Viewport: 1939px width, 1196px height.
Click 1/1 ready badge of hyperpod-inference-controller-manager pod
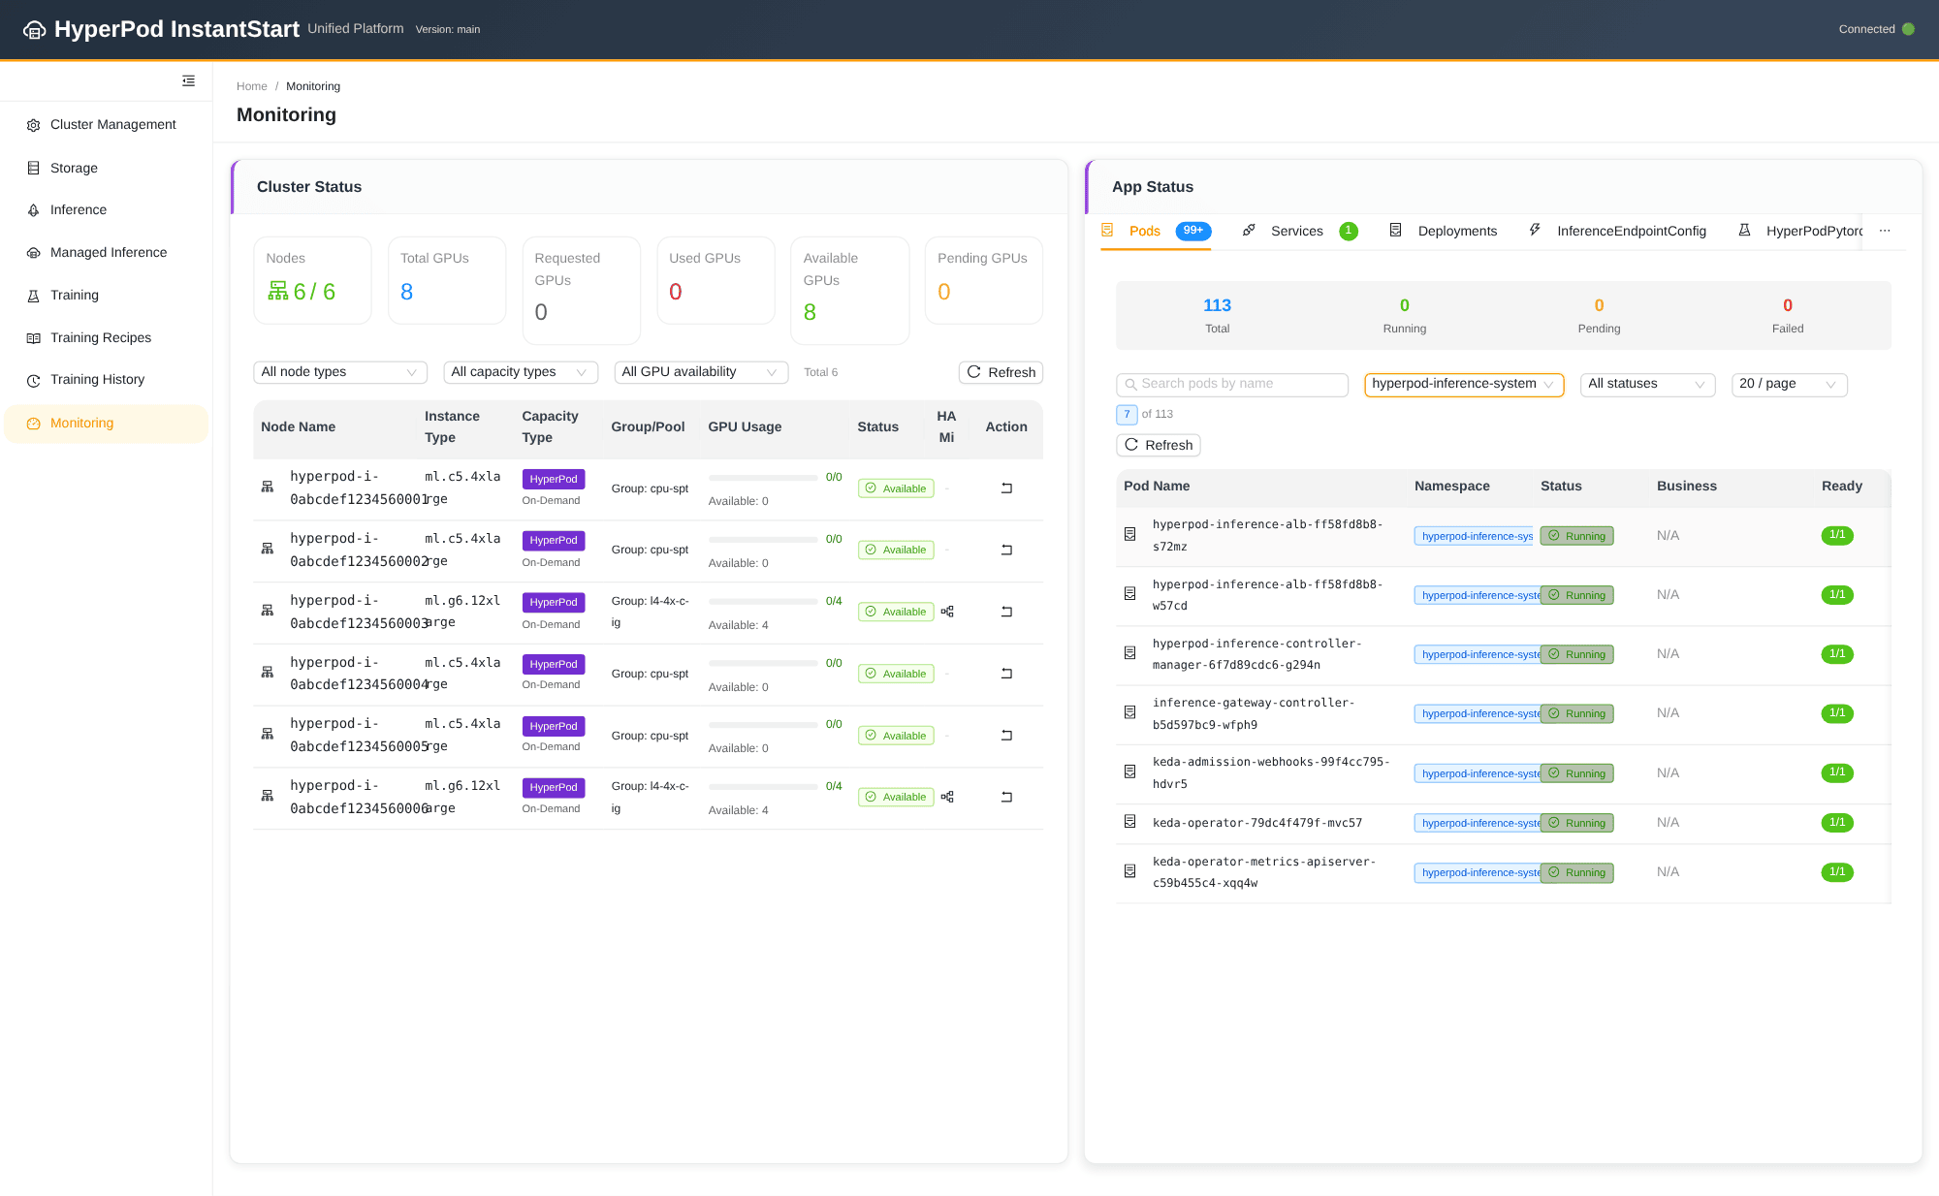(x=1837, y=654)
